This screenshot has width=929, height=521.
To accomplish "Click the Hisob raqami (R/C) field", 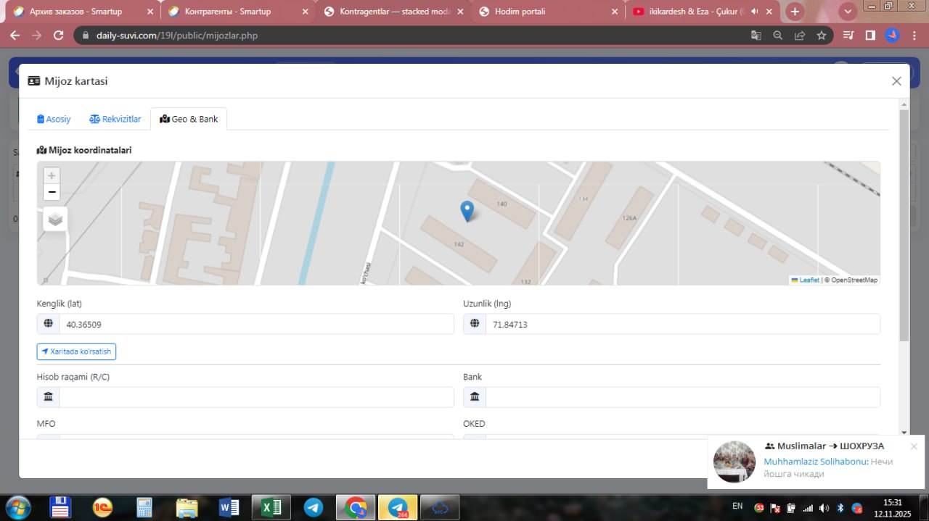I will (255, 397).
